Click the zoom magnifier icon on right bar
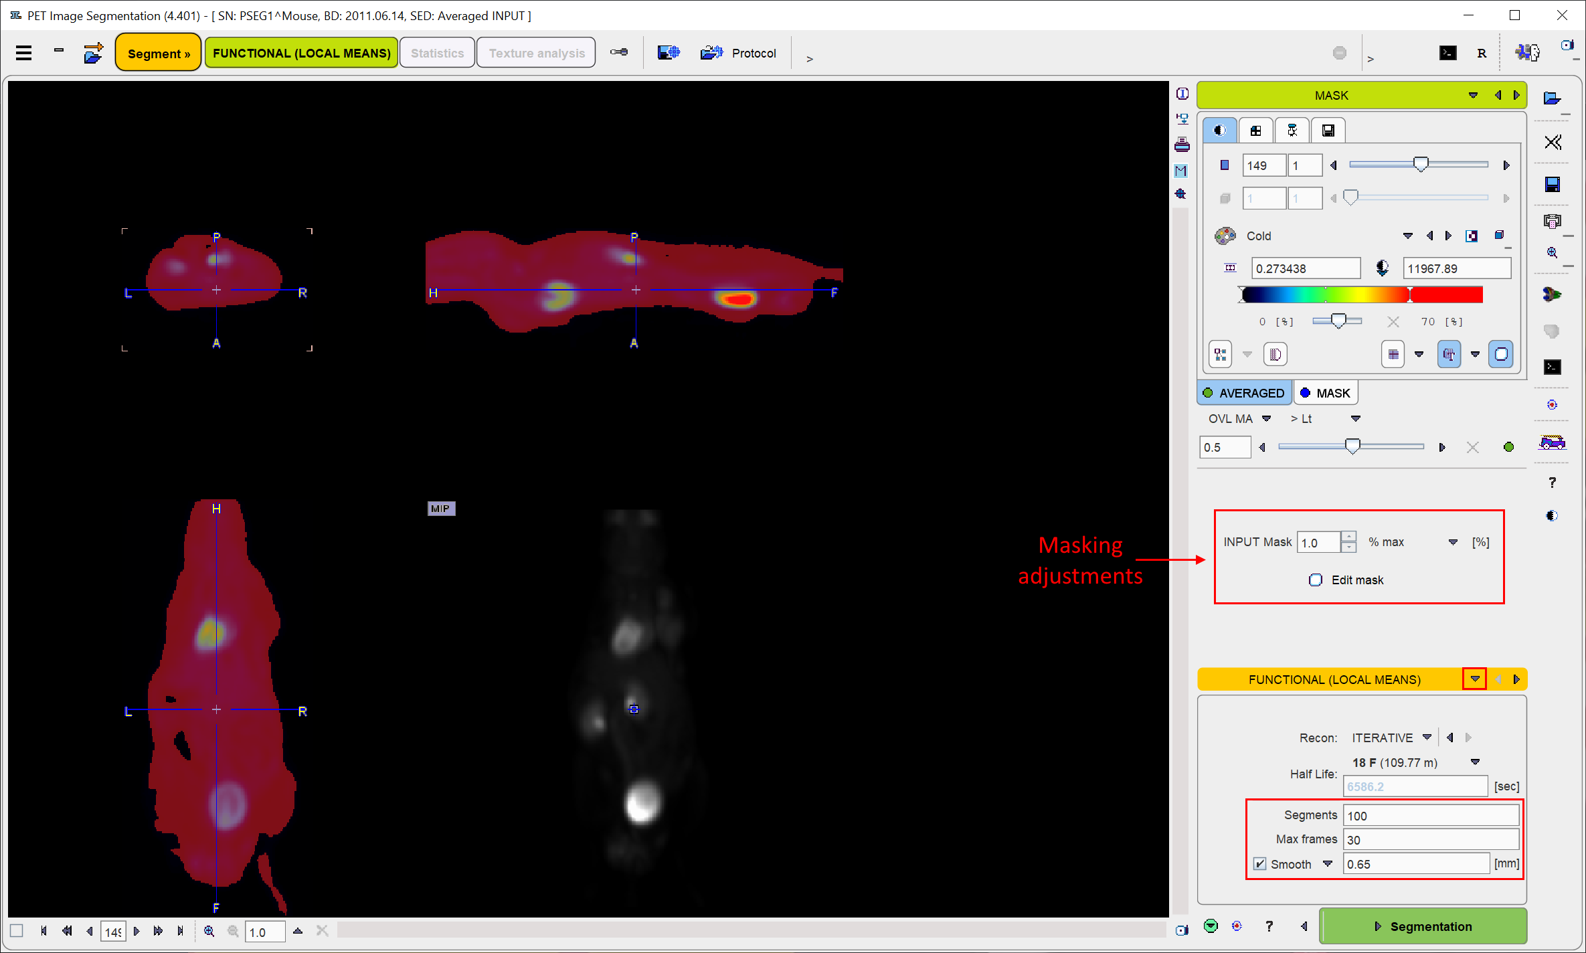Image resolution: width=1586 pixels, height=953 pixels. (x=1553, y=253)
